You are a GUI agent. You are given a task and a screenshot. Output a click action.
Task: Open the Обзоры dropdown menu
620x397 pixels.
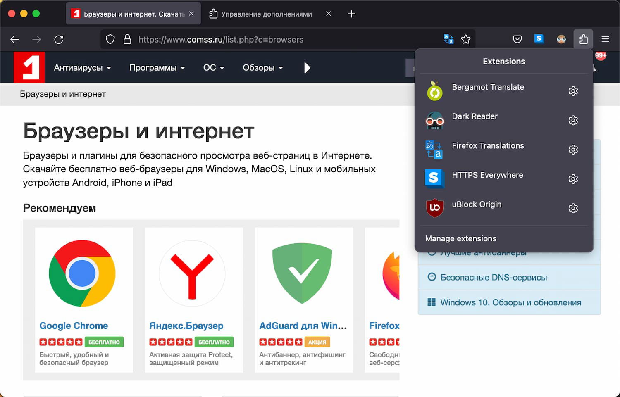(263, 68)
